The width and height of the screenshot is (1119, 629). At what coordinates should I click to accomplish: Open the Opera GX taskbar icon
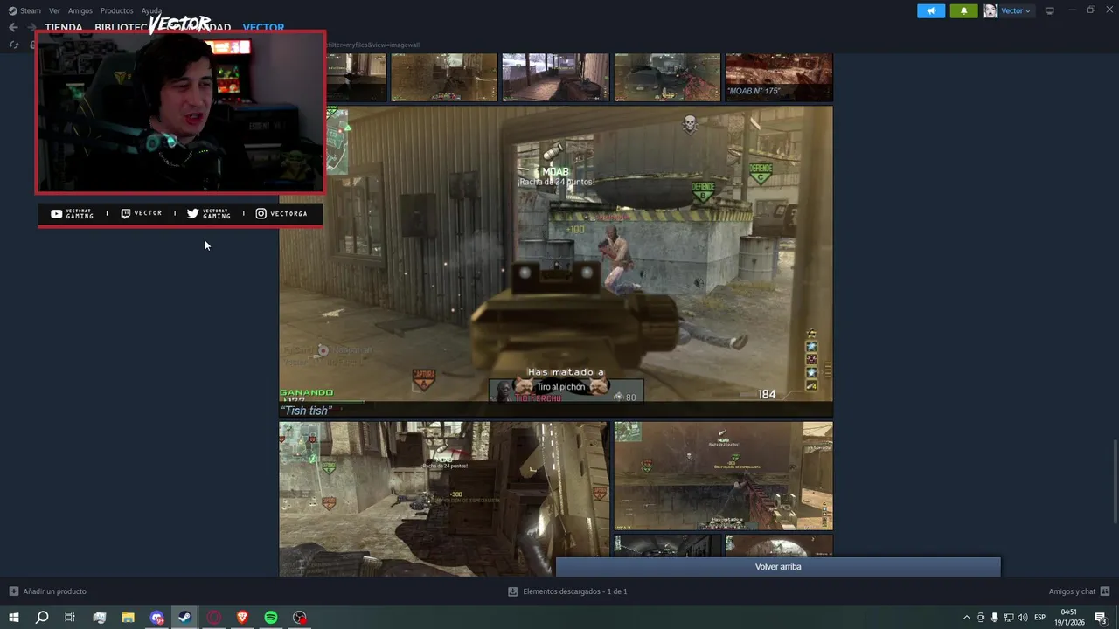click(214, 618)
